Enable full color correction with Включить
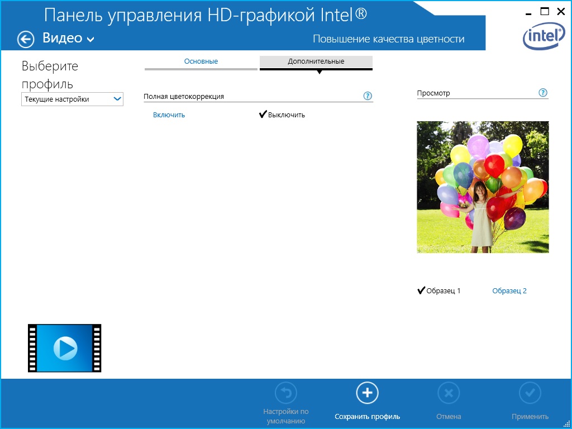This screenshot has width=572, height=429. (169, 115)
